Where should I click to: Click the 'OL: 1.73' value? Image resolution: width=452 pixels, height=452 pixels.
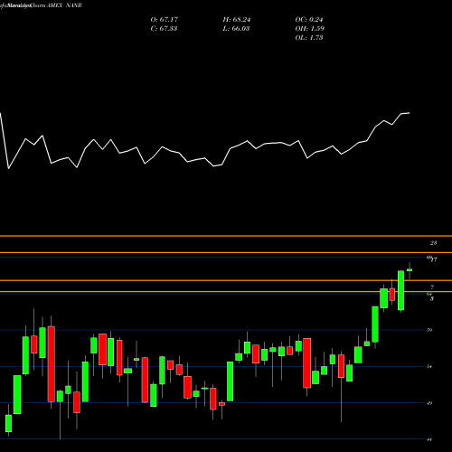pos(309,38)
